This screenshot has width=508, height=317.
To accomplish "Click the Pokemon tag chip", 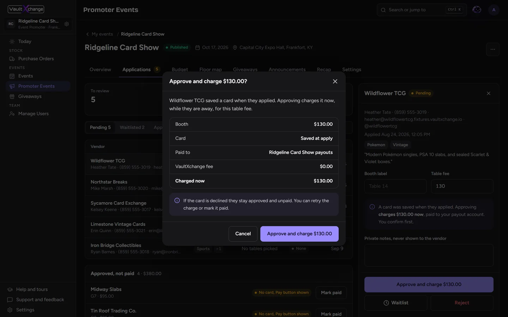I will point(376,145).
